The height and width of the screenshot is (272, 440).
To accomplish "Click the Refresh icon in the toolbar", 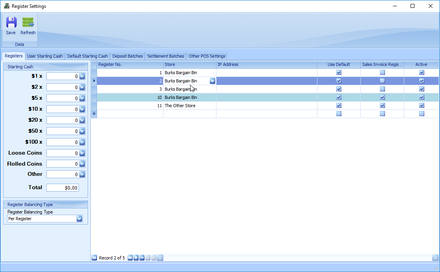I will point(28,26).
